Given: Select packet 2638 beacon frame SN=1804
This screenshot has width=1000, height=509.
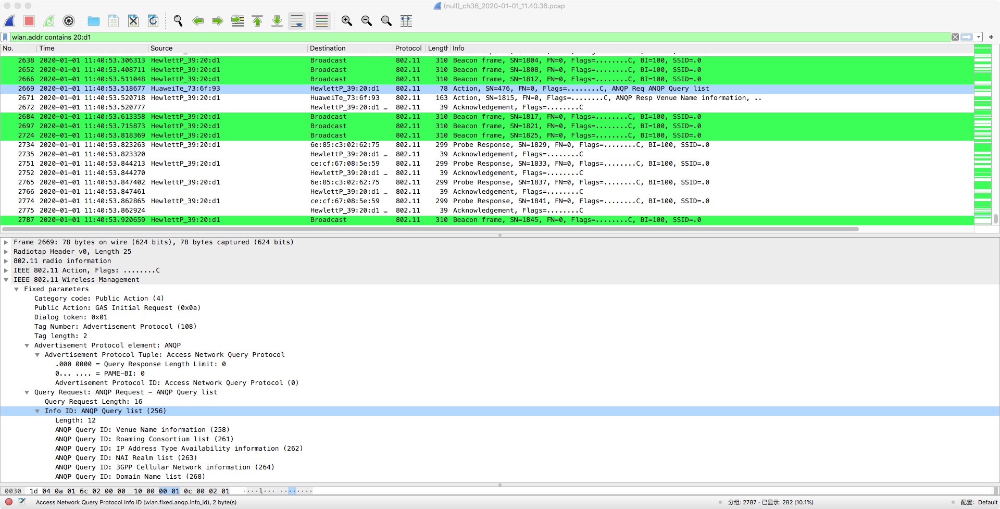Looking at the screenshot, I should [487, 60].
